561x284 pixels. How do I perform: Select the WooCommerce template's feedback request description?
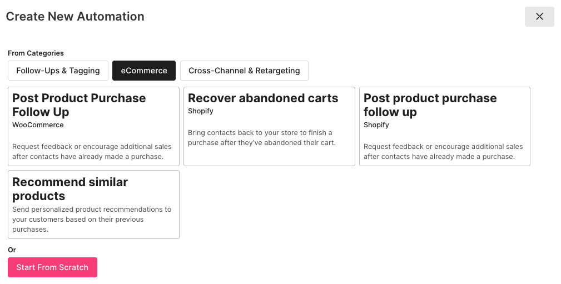pos(92,152)
